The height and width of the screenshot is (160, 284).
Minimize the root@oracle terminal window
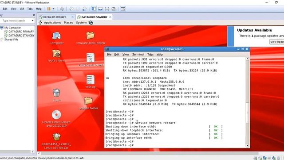(x=238, y=49)
